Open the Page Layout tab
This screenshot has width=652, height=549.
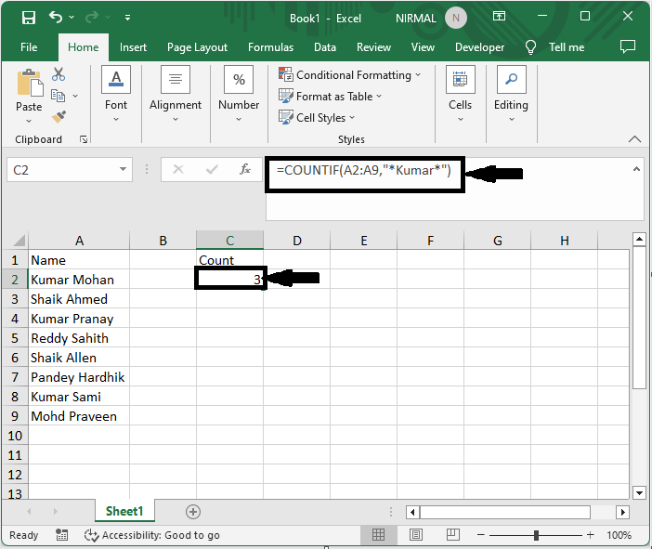[x=197, y=47]
